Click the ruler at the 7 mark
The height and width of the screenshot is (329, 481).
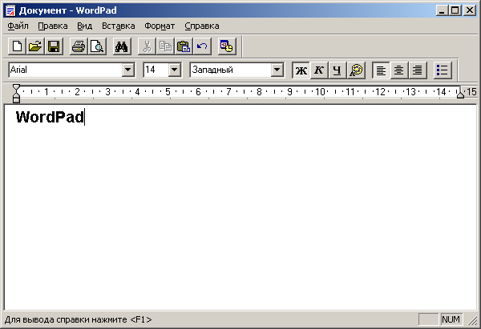pyautogui.click(x=228, y=91)
